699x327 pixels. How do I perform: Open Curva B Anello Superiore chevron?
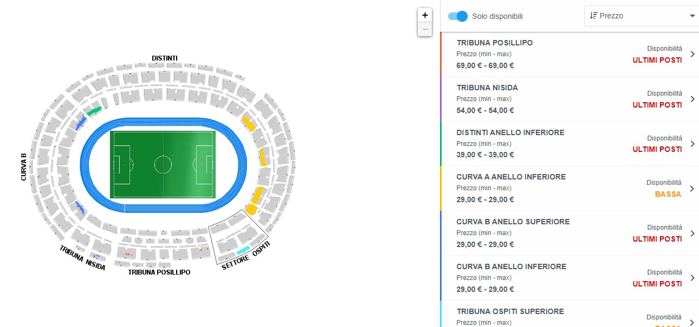coord(692,233)
